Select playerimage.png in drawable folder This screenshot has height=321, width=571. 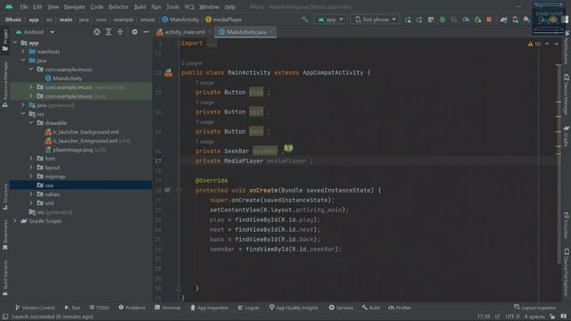(73, 150)
